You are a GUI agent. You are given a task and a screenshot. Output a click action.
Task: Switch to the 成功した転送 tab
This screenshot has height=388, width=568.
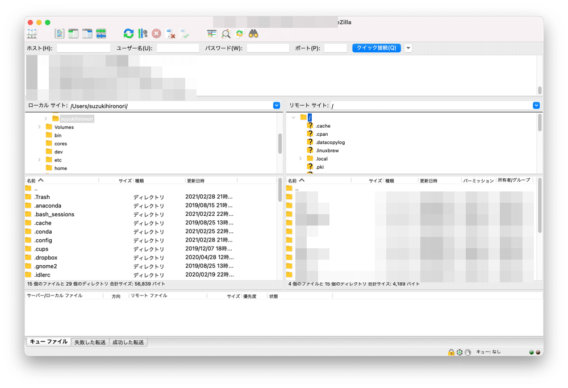coord(128,342)
